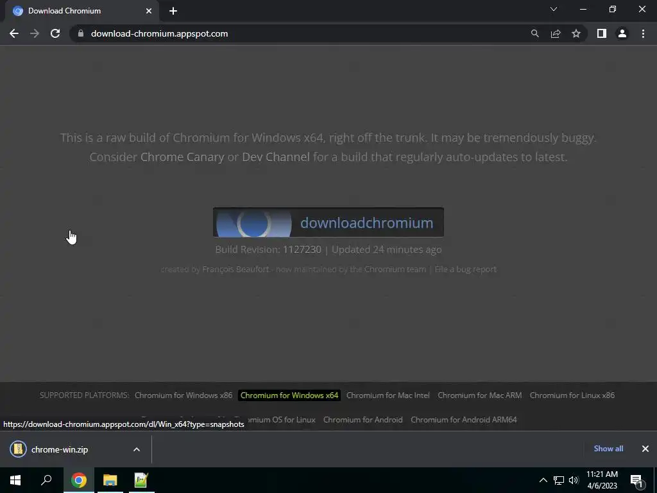Share this page using the share icon
Screen dimensions: 657x493
[556, 33]
